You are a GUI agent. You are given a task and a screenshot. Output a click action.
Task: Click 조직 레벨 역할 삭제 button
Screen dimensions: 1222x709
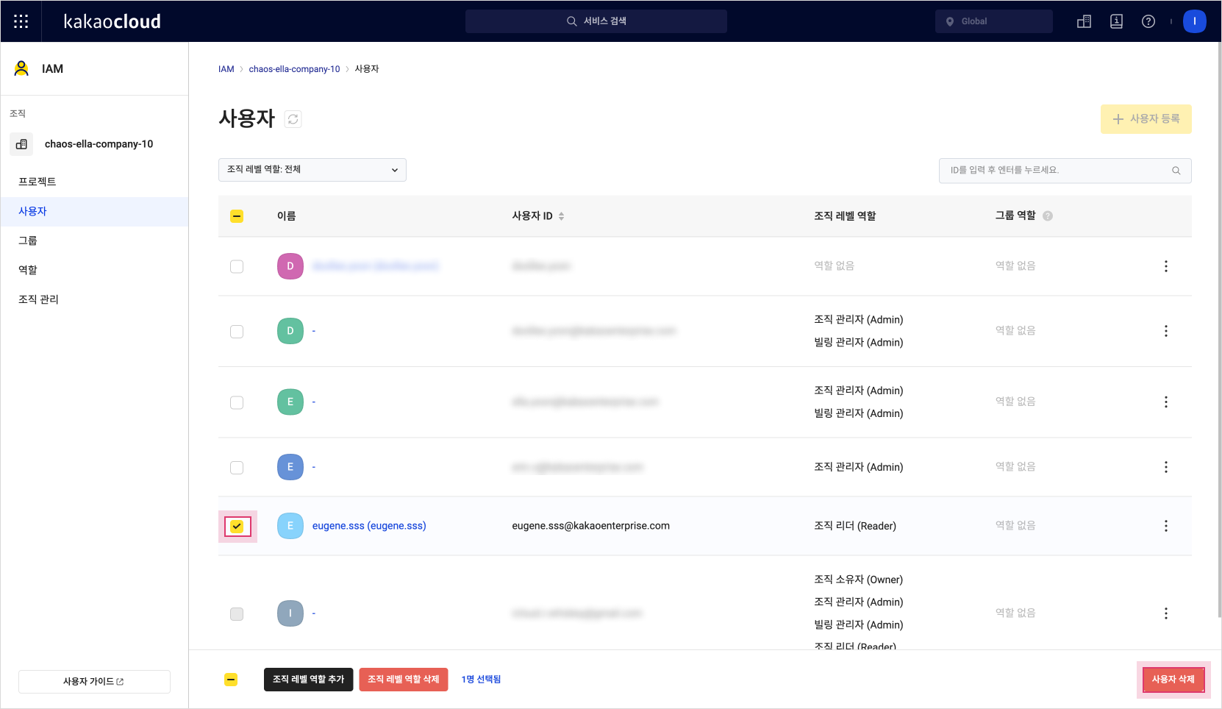(404, 680)
